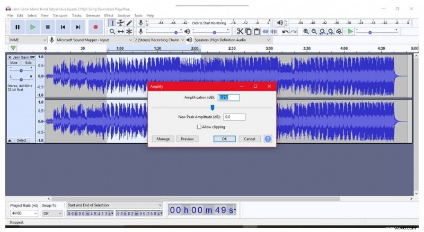Open the Project Rate 44100 dropdown
This screenshot has width=424, height=232.
[x=24, y=214]
